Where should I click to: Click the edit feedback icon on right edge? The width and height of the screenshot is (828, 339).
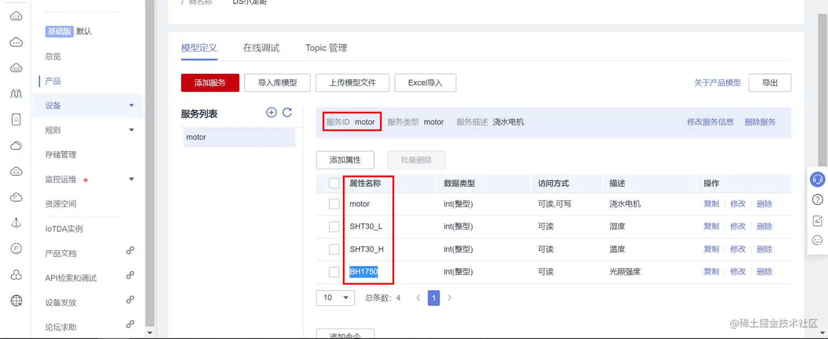coord(818,220)
